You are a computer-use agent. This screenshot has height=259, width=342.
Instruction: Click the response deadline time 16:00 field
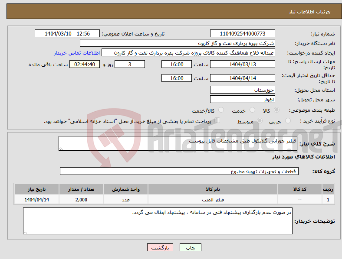(177, 65)
